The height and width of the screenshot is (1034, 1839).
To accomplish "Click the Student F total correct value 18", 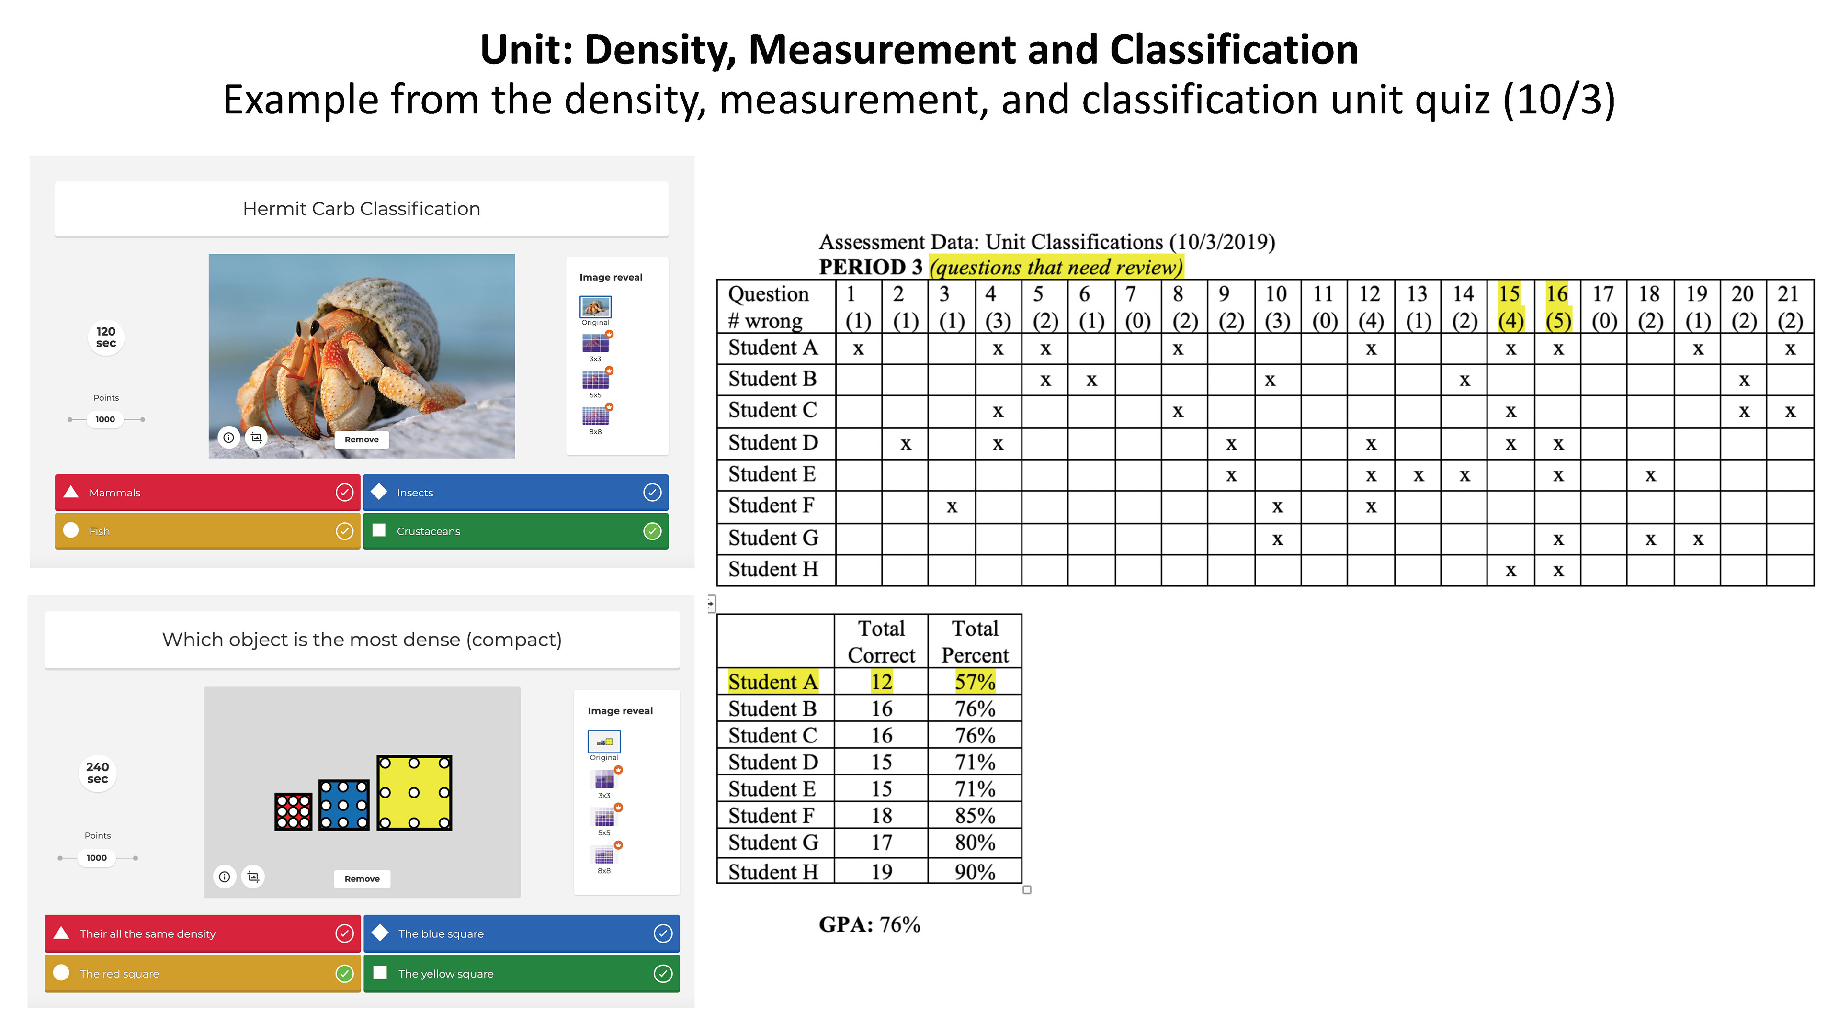I will click(x=882, y=816).
